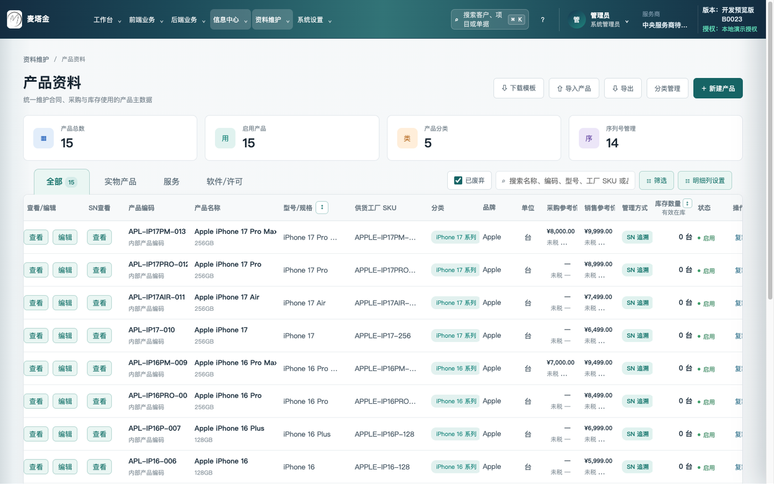Open the 后端业务 dropdown menu
Image resolution: width=774 pixels, height=485 pixels.
188,20
